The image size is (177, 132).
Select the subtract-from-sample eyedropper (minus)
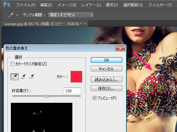pos(31,77)
